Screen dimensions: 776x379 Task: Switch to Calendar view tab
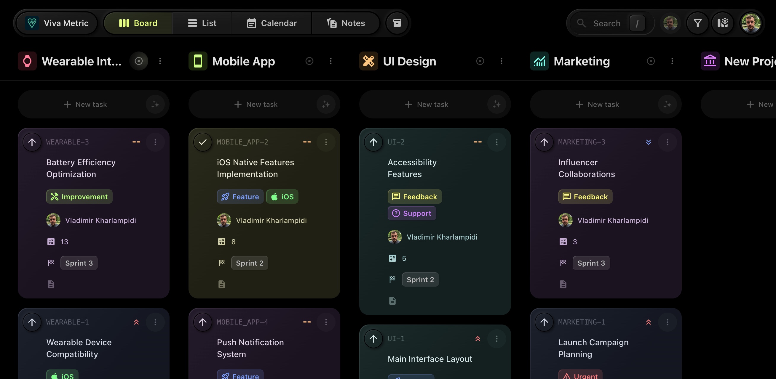[272, 23]
